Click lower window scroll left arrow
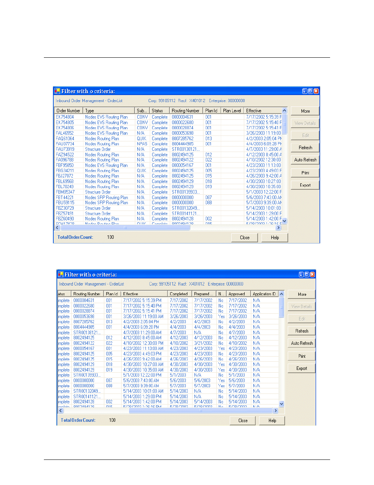374x485 pixels. click(61, 410)
